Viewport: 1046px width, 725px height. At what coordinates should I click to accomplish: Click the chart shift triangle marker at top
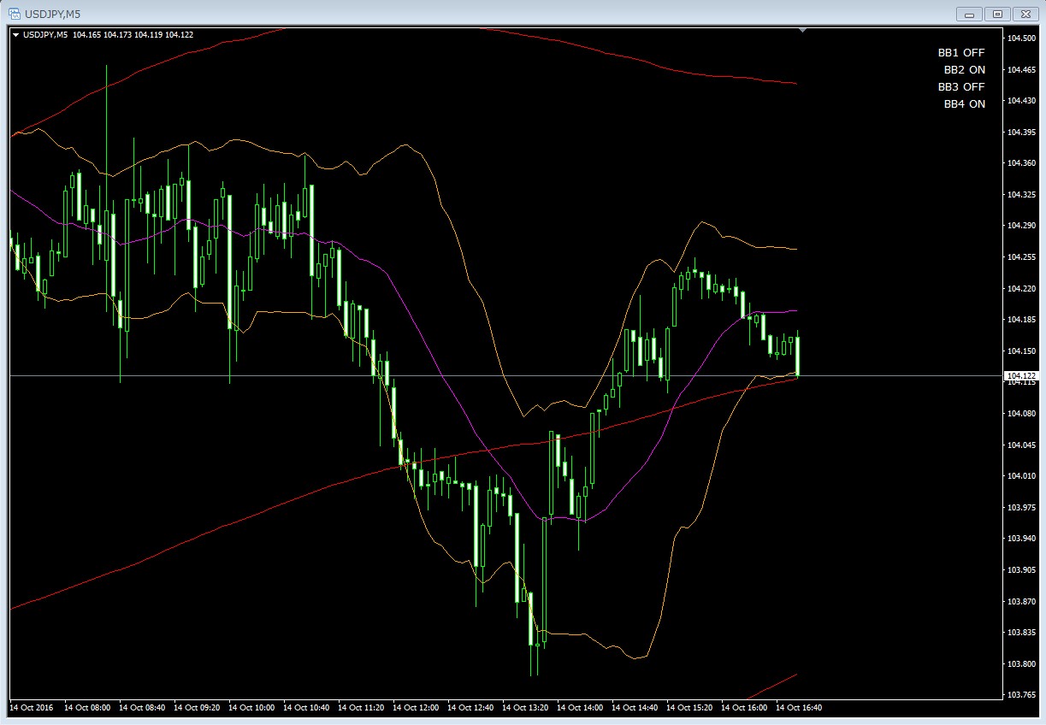(x=802, y=31)
